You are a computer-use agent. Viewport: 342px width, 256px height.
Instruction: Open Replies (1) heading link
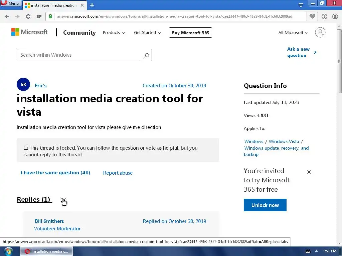pyautogui.click(x=34, y=199)
